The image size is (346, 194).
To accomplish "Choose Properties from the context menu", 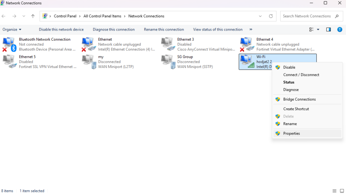I will [x=291, y=133].
